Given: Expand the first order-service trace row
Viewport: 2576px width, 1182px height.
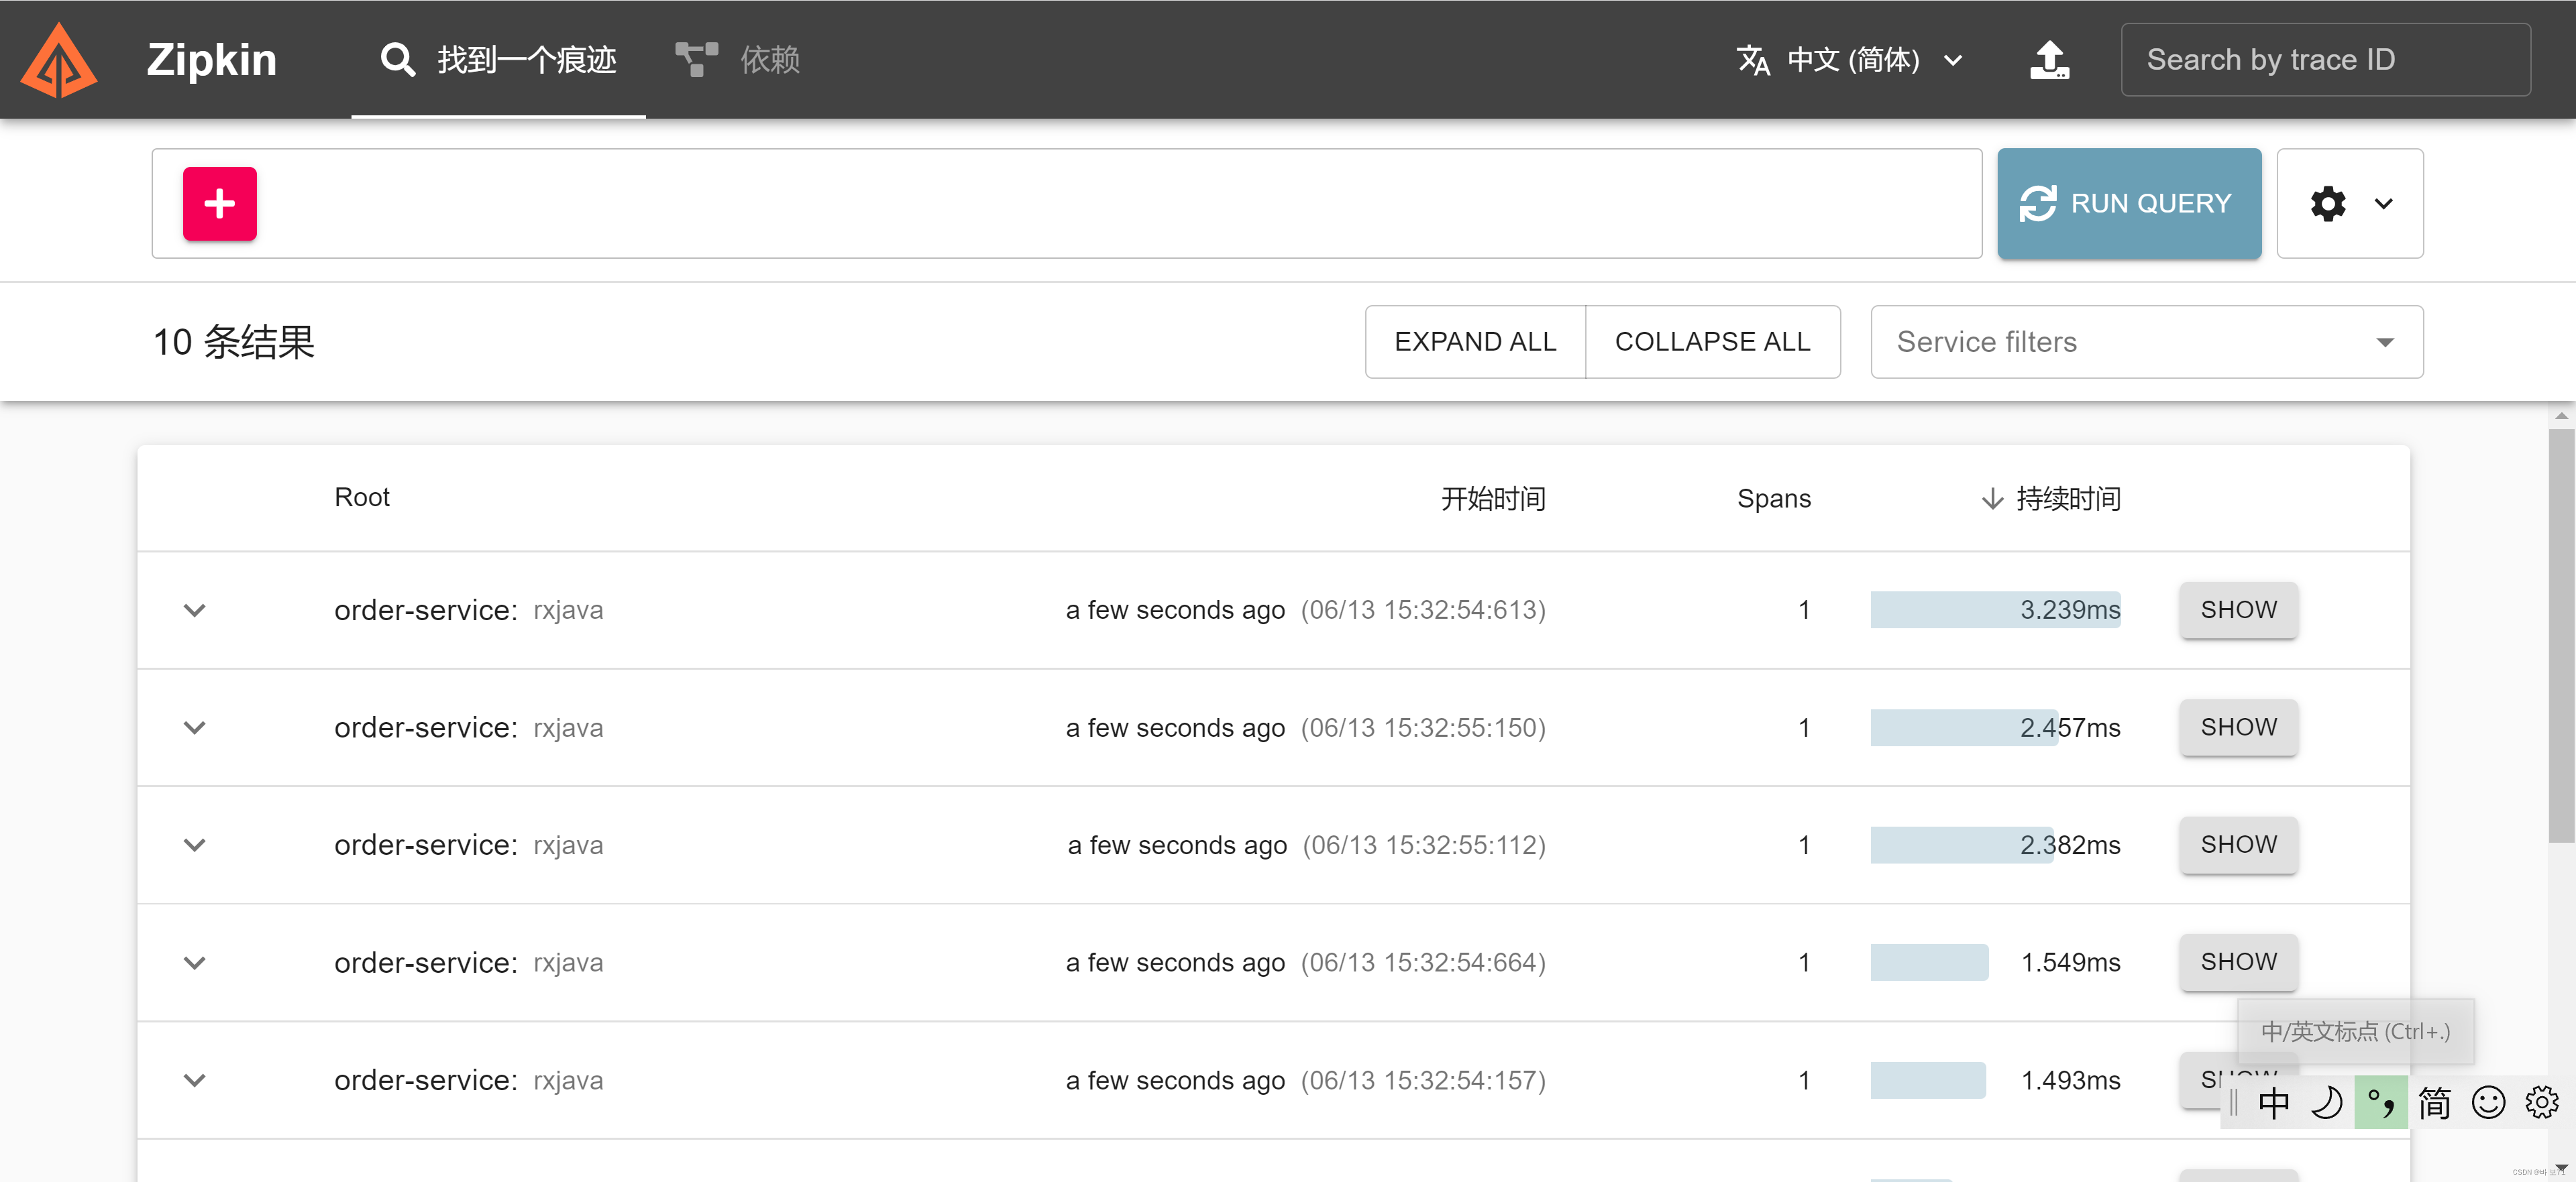Looking at the screenshot, I should 195,611.
